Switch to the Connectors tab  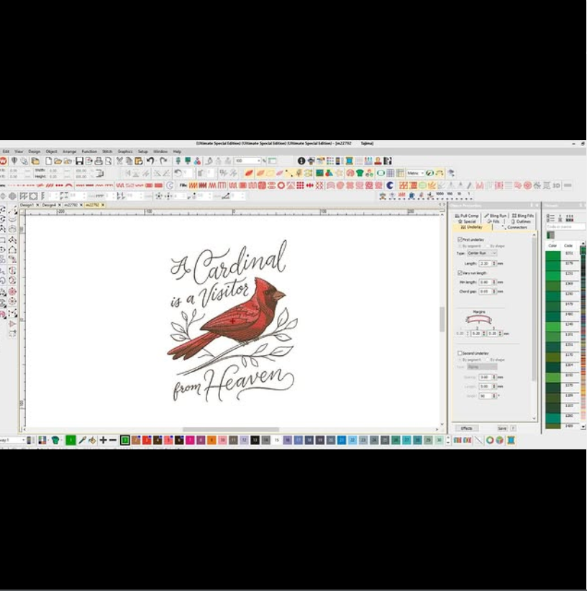514,227
